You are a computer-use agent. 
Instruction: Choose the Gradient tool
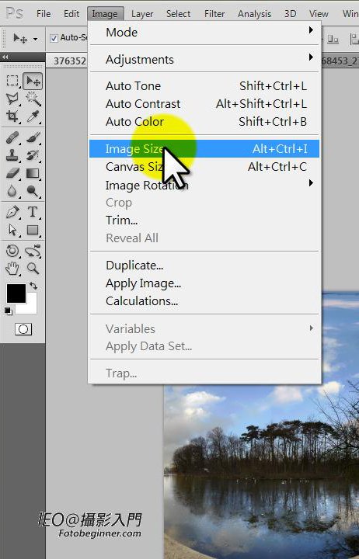[x=33, y=173]
